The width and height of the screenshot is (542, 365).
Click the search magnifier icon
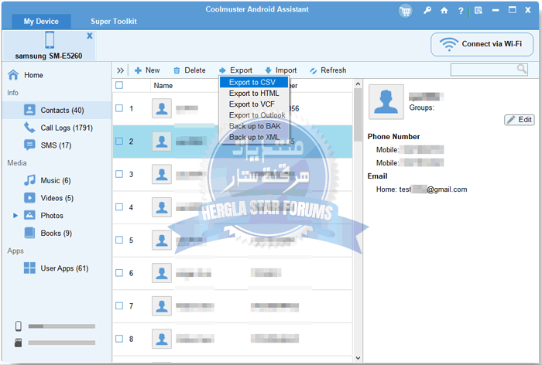[x=523, y=70]
